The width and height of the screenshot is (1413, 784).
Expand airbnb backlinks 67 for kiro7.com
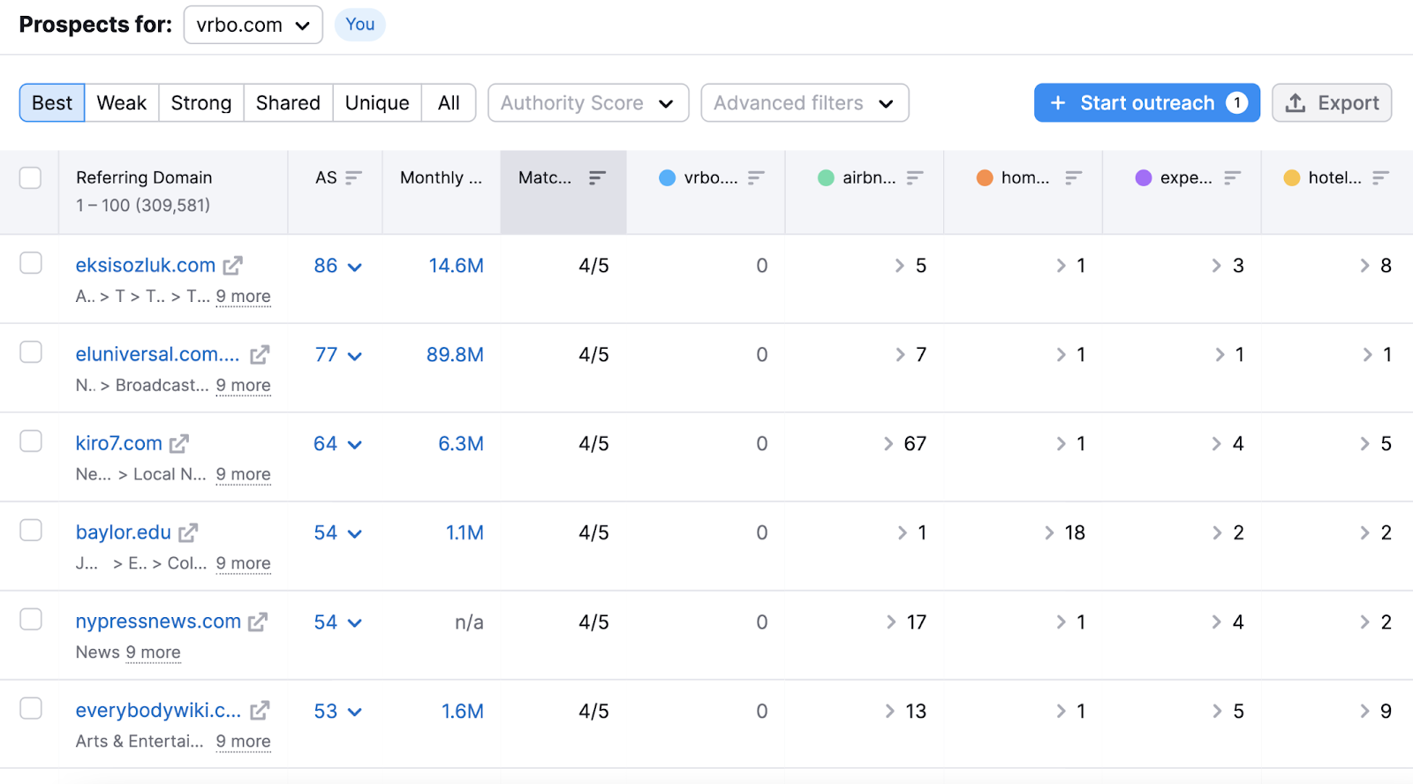pos(905,444)
